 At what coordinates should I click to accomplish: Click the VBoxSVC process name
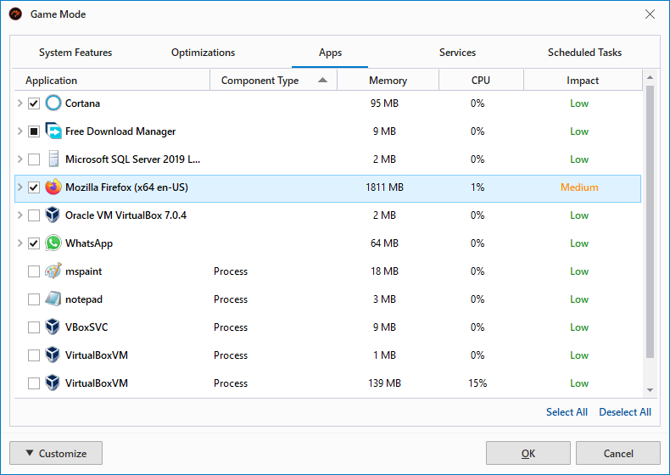[87, 327]
